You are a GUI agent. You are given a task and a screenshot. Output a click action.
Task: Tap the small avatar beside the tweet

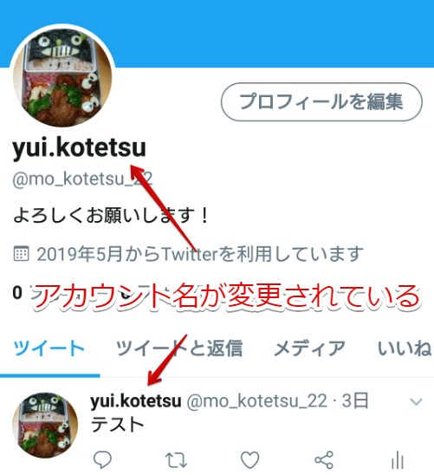click(x=45, y=426)
